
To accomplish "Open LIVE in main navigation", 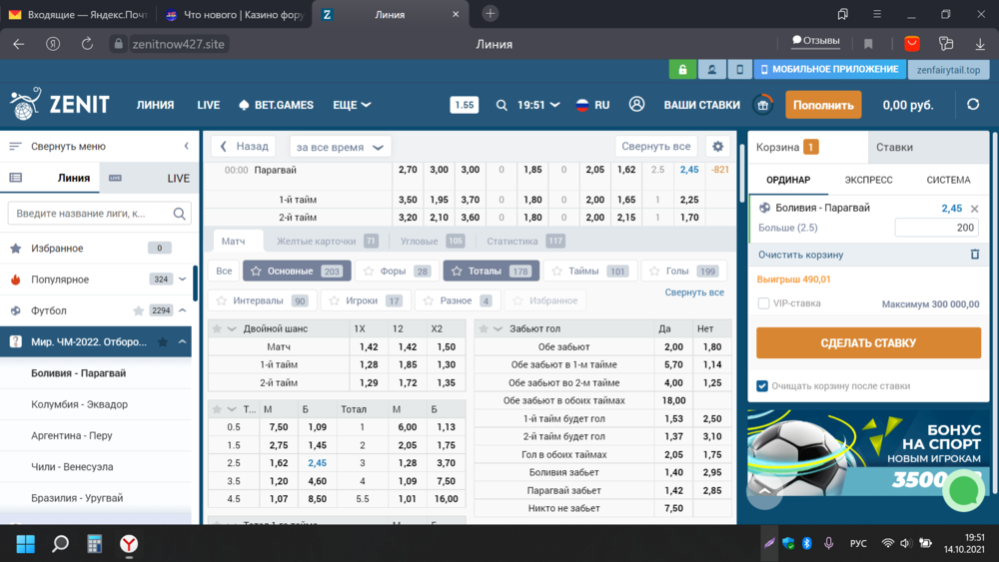I will pyautogui.click(x=209, y=105).
